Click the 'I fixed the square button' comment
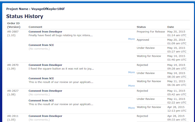Screen dimensions: 195x122 [61, 69]
